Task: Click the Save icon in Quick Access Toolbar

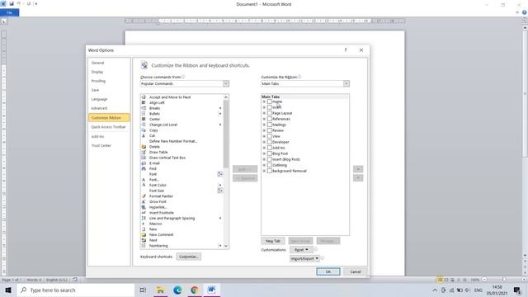Action: click(11, 4)
